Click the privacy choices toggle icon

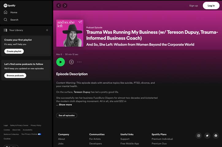point(39,134)
